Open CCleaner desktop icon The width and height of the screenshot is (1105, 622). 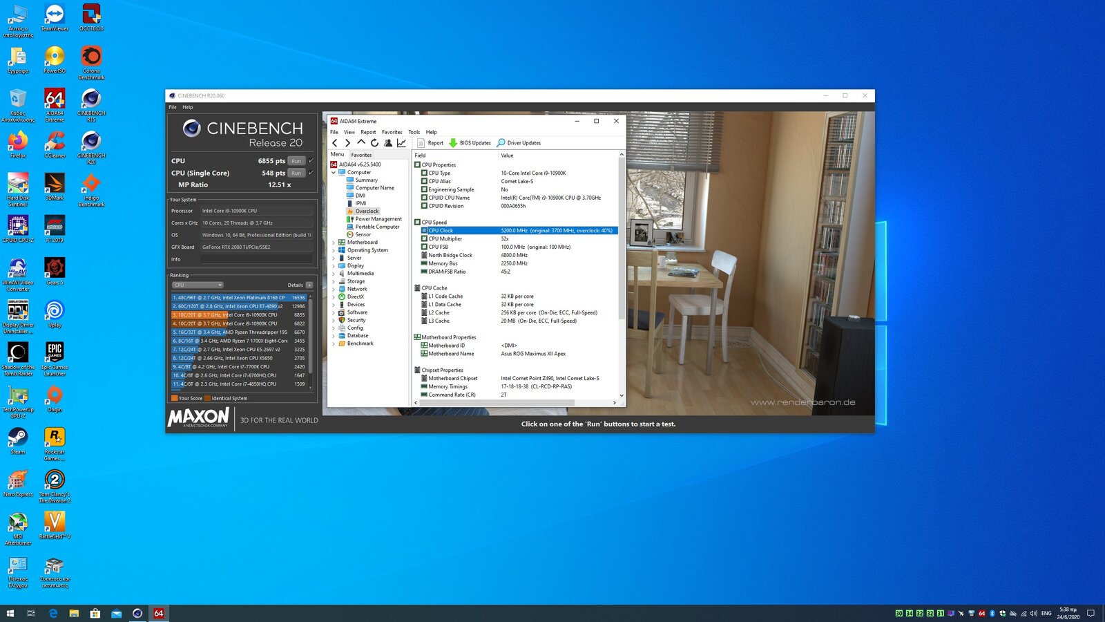click(55, 144)
